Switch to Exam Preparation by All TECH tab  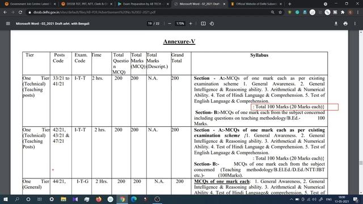(143, 4)
